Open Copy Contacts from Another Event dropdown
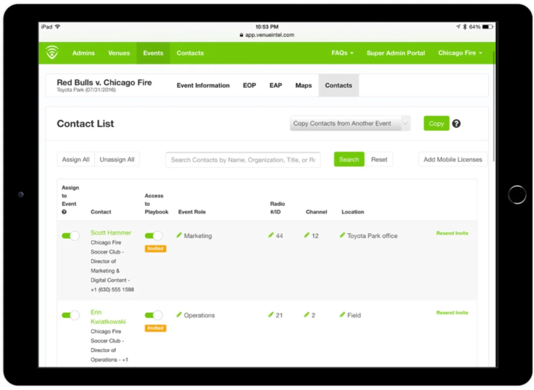534x390 pixels. point(350,123)
